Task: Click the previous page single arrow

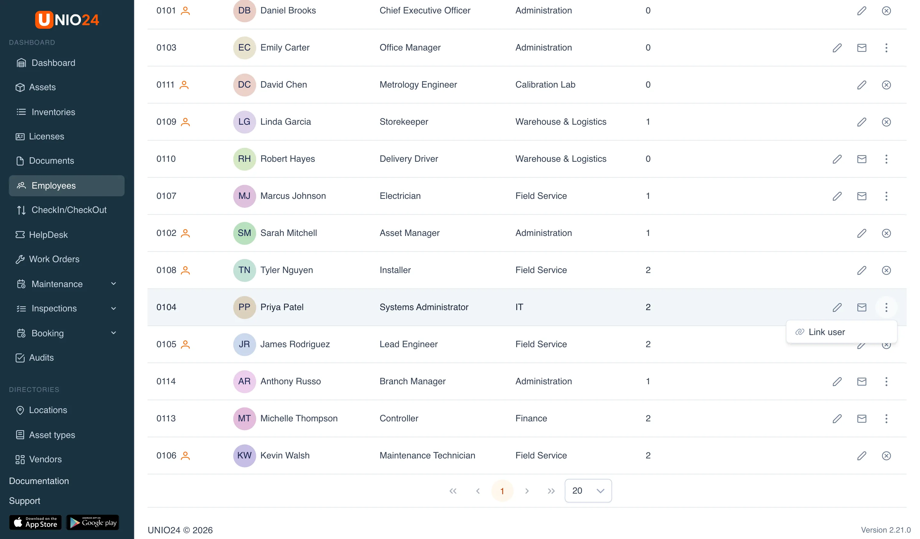Action: tap(478, 491)
